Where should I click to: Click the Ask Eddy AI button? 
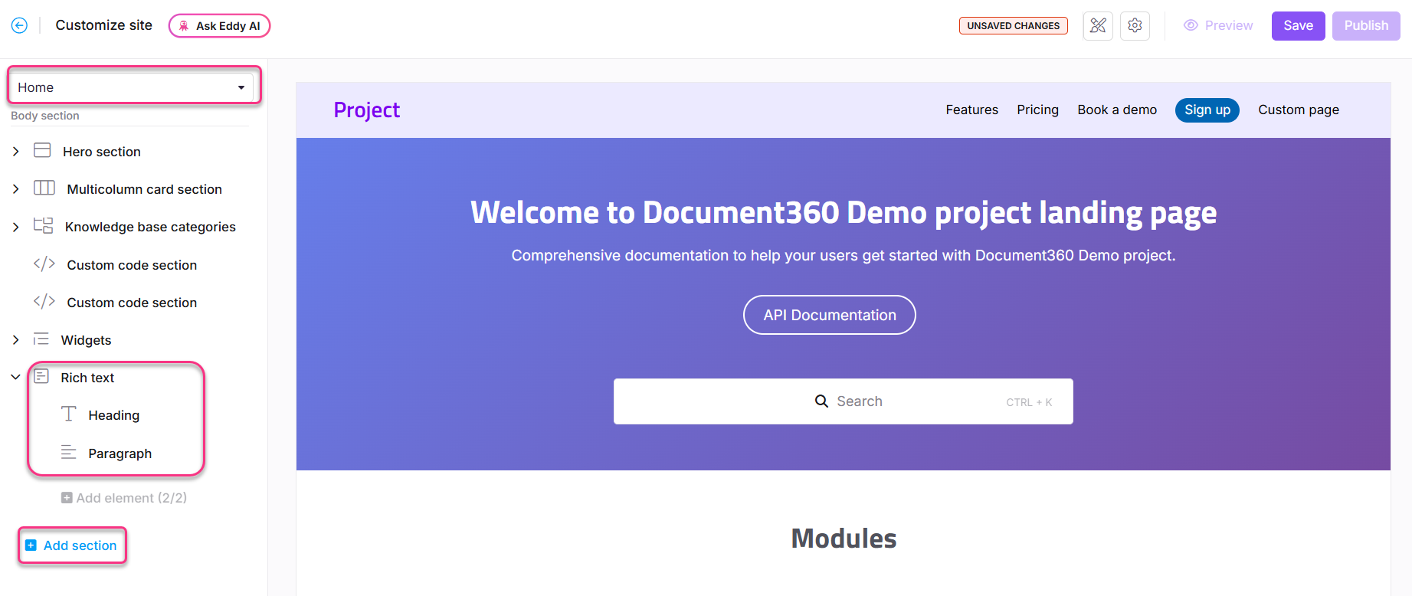[219, 25]
